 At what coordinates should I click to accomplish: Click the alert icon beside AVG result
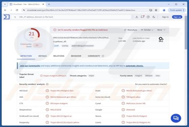[47, 97]
